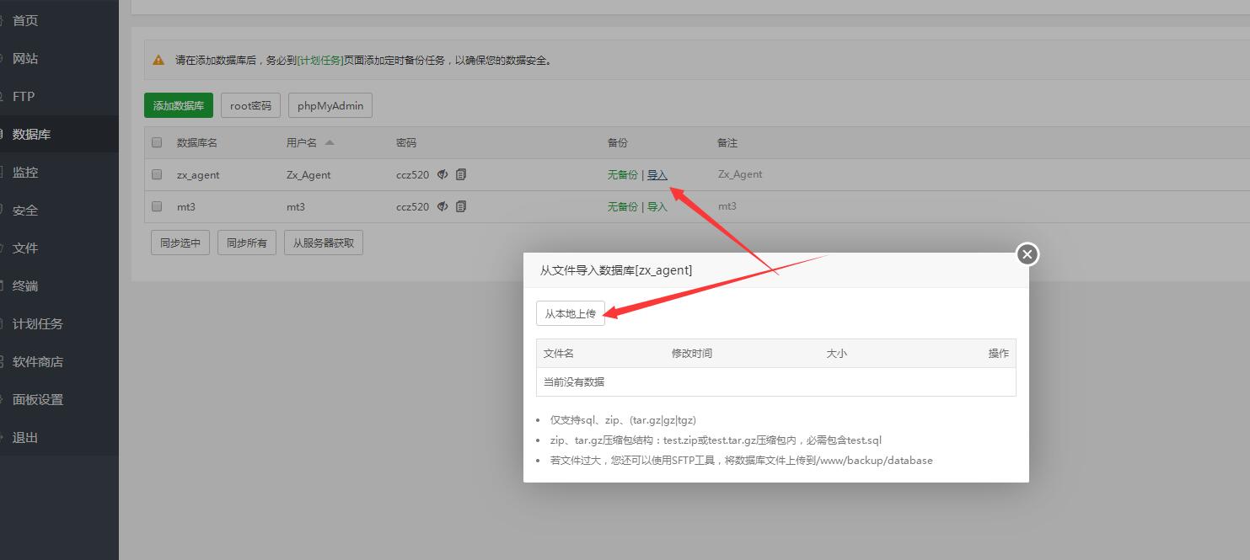Toggle the mt3 password eye icon
Image resolution: width=1250 pixels, height=560 pixels.
coord(443,206)
